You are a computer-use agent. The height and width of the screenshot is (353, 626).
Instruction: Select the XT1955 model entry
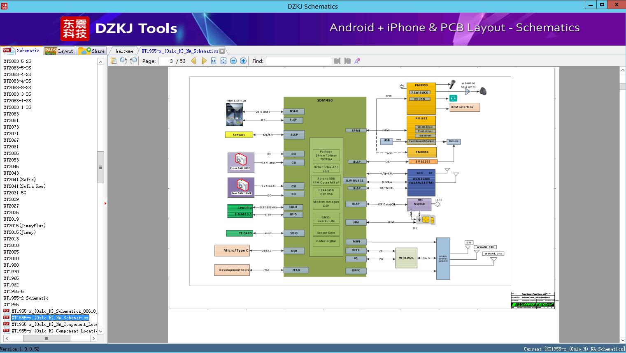pos(11,305)
